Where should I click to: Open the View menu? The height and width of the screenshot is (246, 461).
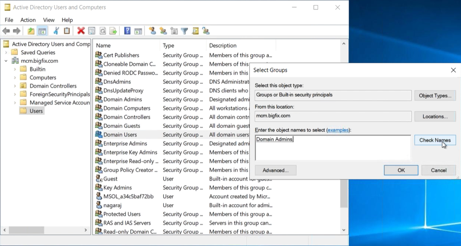pyautogui.click(x=49, y=20)
